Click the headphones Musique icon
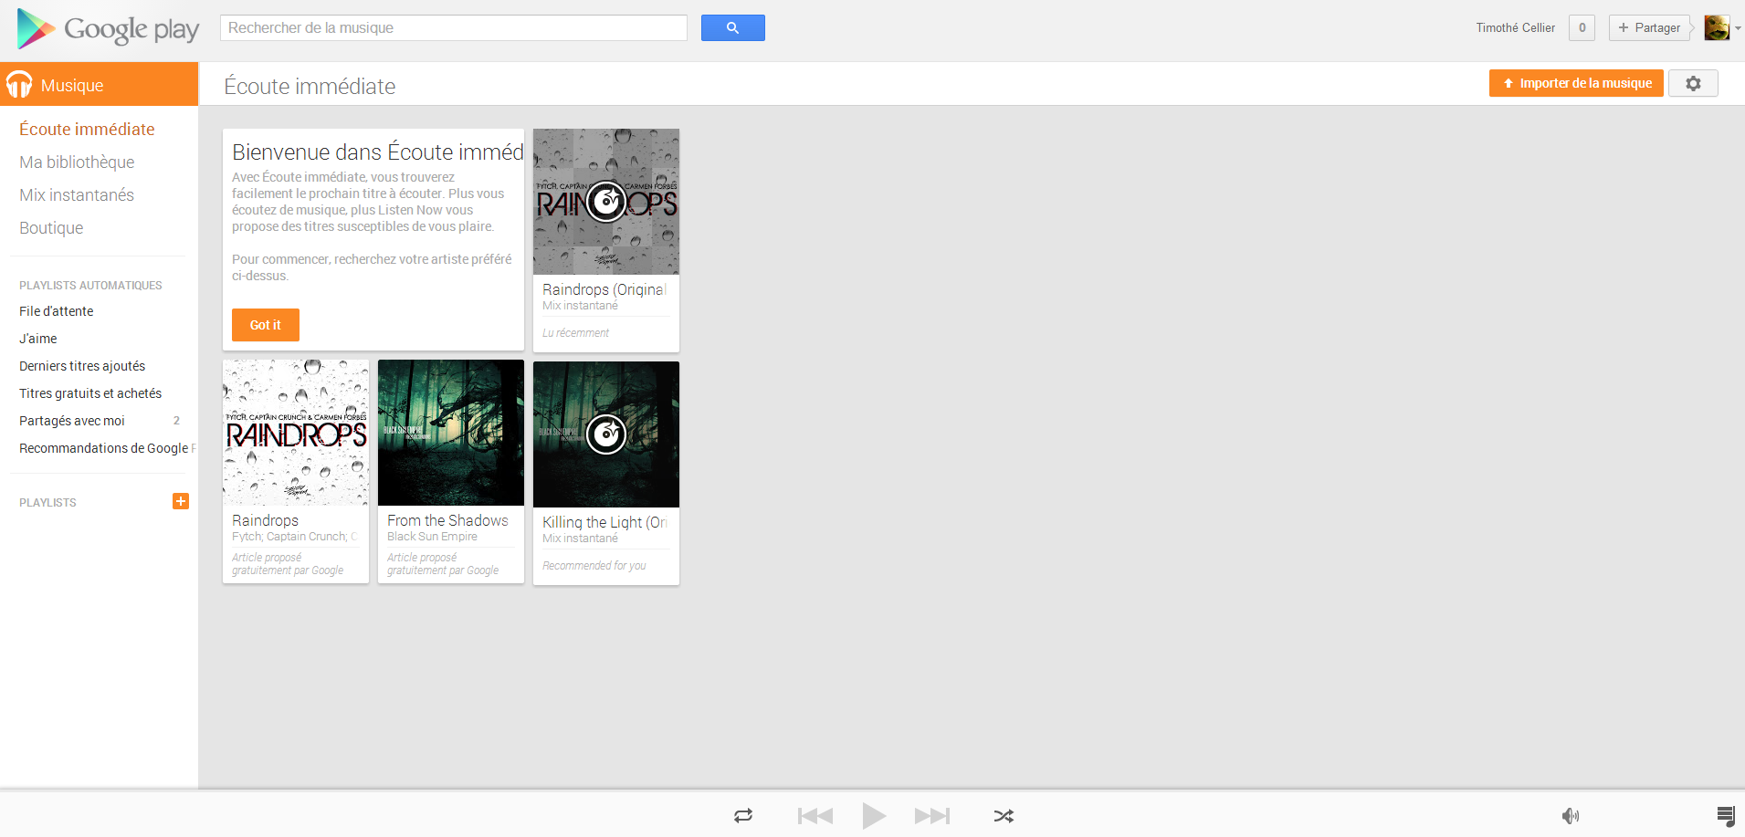 tap(19, 85)
